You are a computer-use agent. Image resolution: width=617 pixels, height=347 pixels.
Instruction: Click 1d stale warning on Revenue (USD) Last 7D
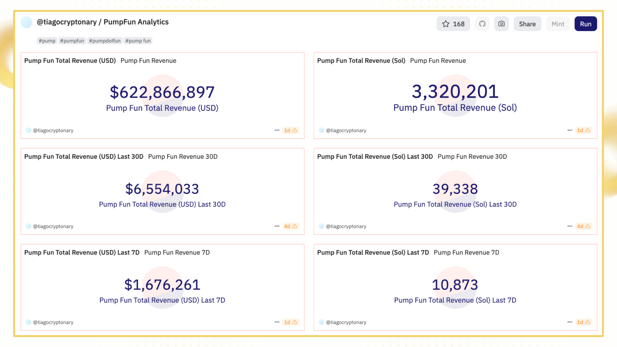point(291,322)
